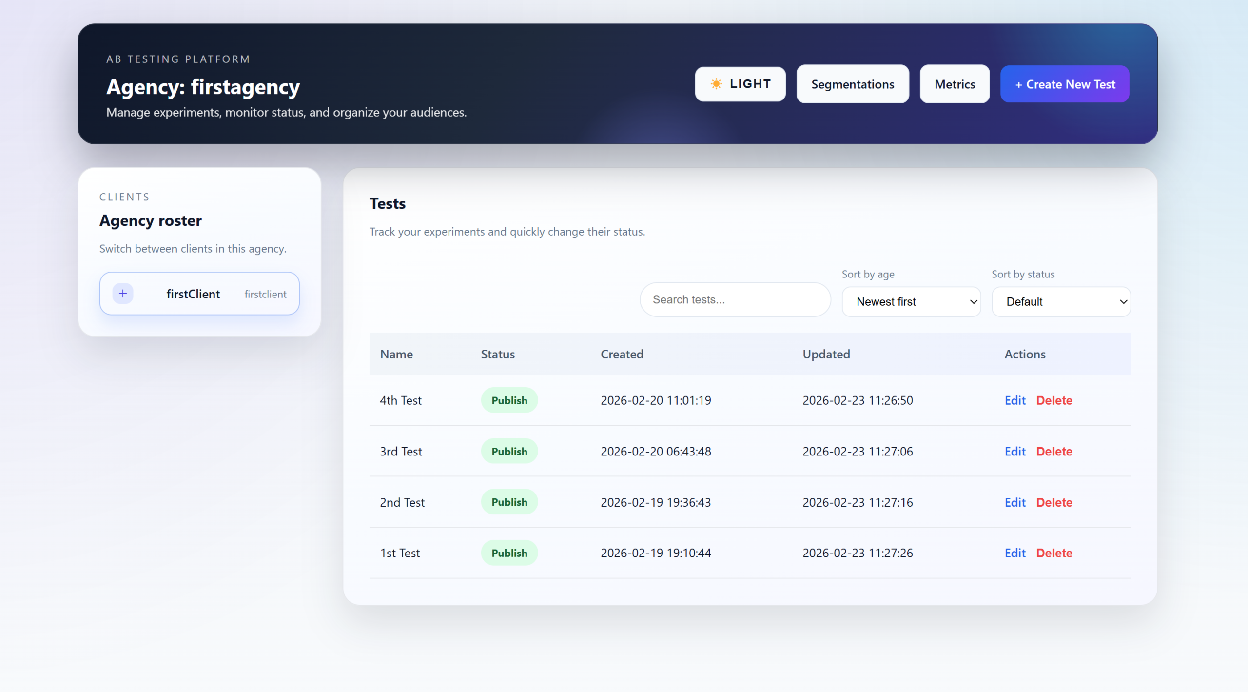1248x692 pixels.
Task: Click the Agency roster heading
Action: 150,221
